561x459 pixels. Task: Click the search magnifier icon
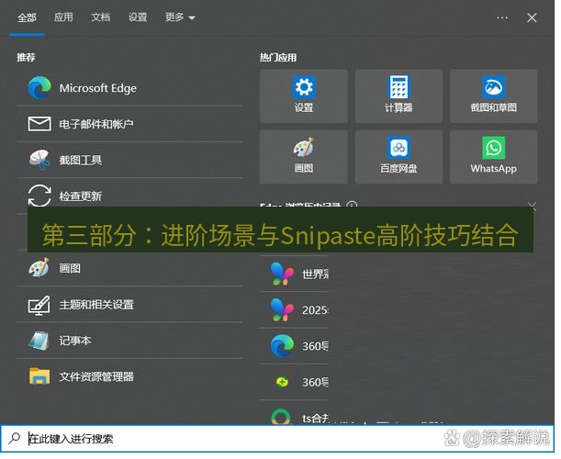pyautogui.click(x=15, y=438)
